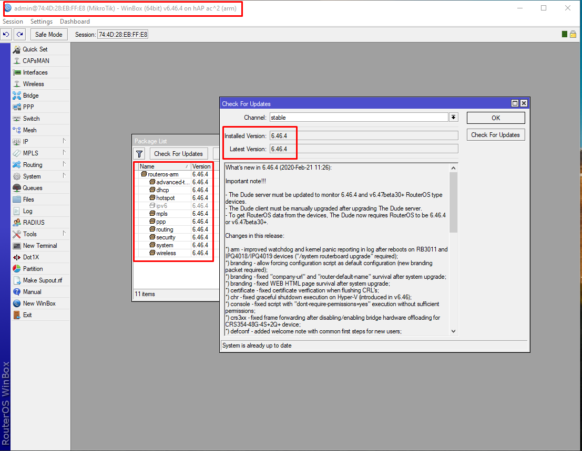Select the dhcp package row

pos(173,190)
